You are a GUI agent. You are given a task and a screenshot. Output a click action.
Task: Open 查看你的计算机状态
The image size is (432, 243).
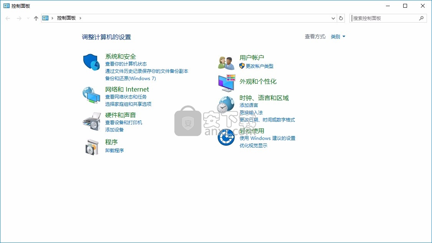coord(126,64)
